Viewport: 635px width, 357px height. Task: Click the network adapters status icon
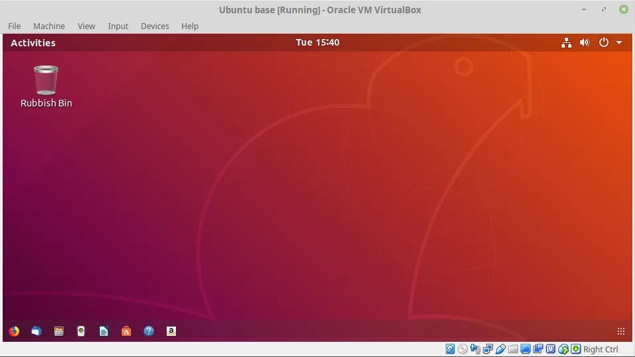(487, 349)
